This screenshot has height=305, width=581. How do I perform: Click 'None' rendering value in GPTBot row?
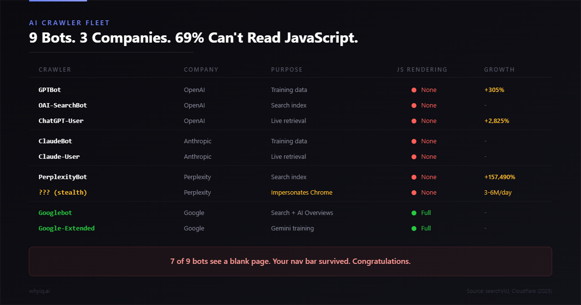pos(429,90)
